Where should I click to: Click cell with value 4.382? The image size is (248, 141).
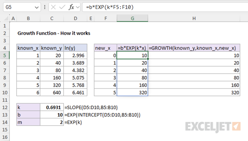[75, 70]
